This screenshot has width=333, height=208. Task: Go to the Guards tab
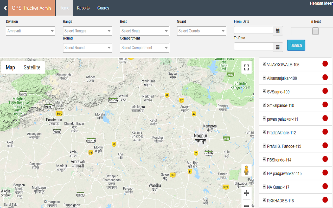coord(103,8)
